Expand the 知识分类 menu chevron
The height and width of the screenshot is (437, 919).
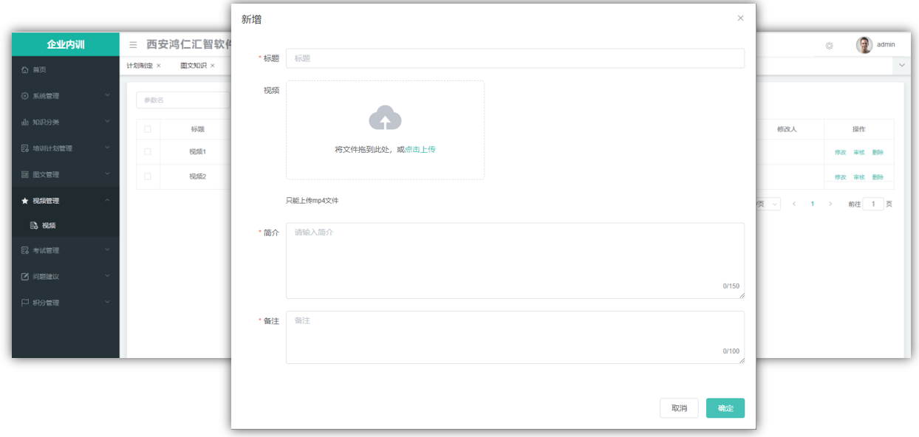tap(107, 121)
